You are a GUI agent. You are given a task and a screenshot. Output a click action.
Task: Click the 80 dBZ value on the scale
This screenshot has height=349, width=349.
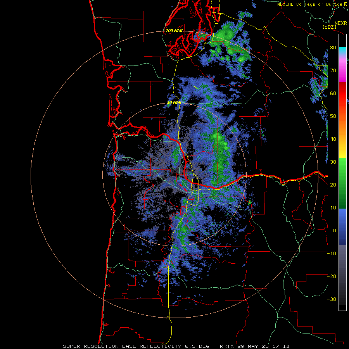pyautogui.click(x=333, y=48)
